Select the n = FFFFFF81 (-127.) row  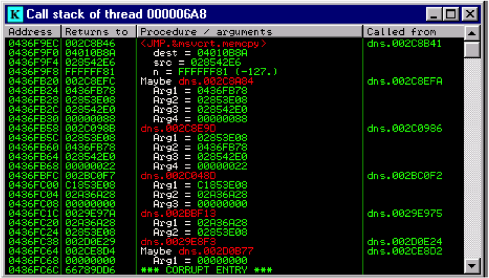coord(215,72)
